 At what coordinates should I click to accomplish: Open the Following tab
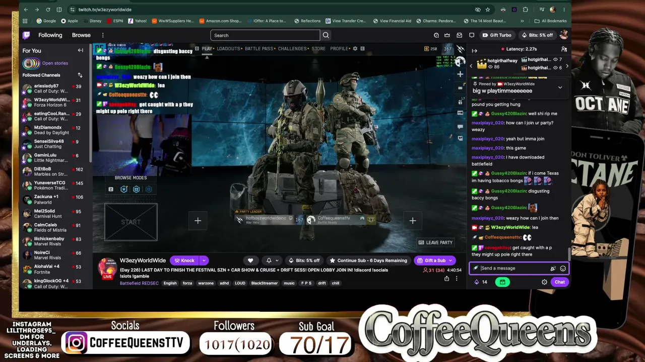coord(50,35)
